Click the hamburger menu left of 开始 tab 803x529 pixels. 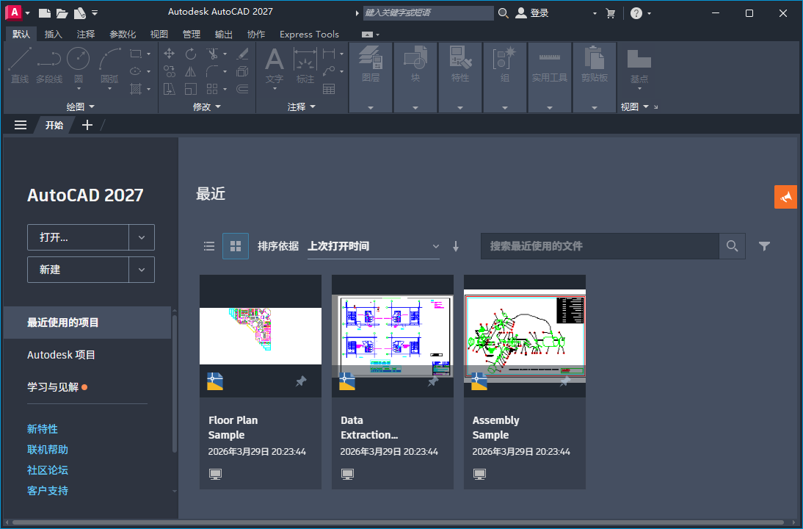(x=21, y=125)
